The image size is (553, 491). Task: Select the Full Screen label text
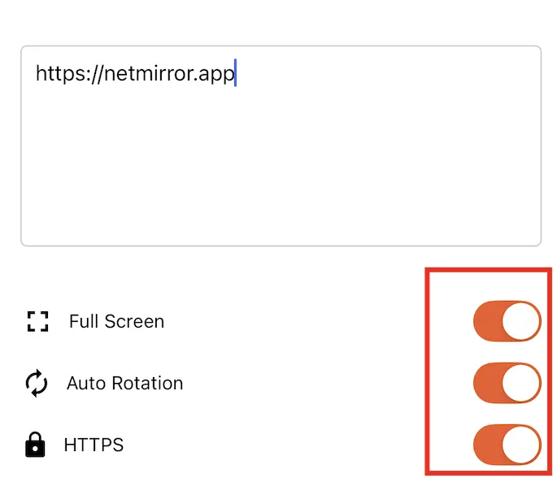point(117,321)
